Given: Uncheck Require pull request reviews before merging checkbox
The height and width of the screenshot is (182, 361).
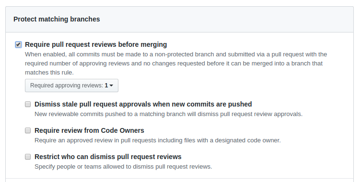Looking at the screenshot, I should [18, 44].
